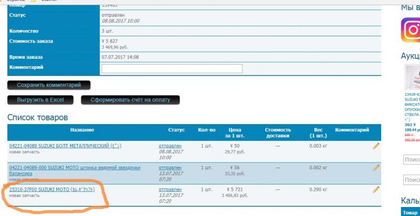Click the Комментарий column header in the goods table
The image size is (420, 216).
[x=352, y=130]
